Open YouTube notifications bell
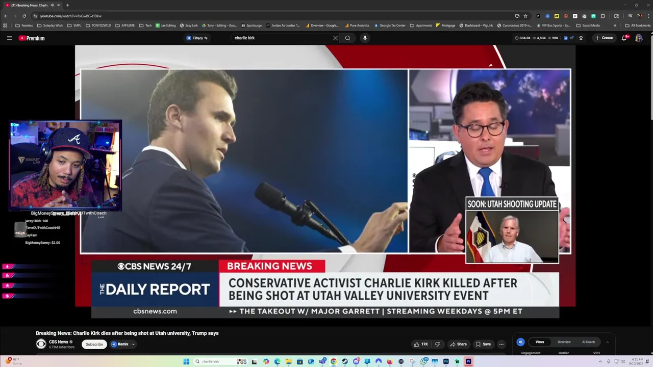The width and height of the screenshot is (653, 367). click(624, 38)
